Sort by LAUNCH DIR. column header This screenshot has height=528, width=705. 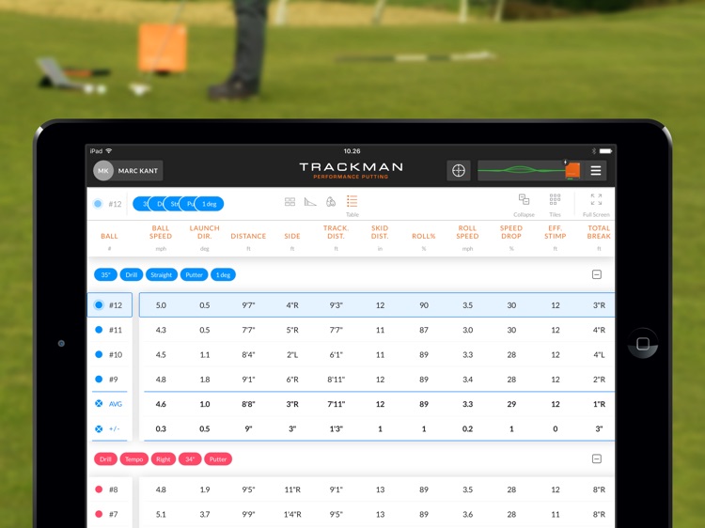click(205, 232)
